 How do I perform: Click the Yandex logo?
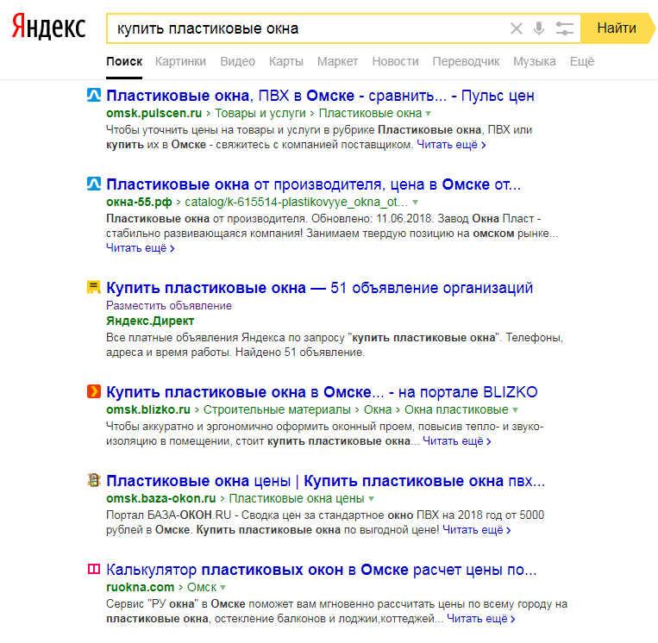pos(48,27)
